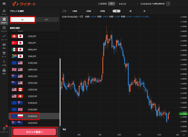Click the 銘柄を選択 heading
The height and width of the screenshot is (137, 188).
pyautogui.click(x=15, y=28)
